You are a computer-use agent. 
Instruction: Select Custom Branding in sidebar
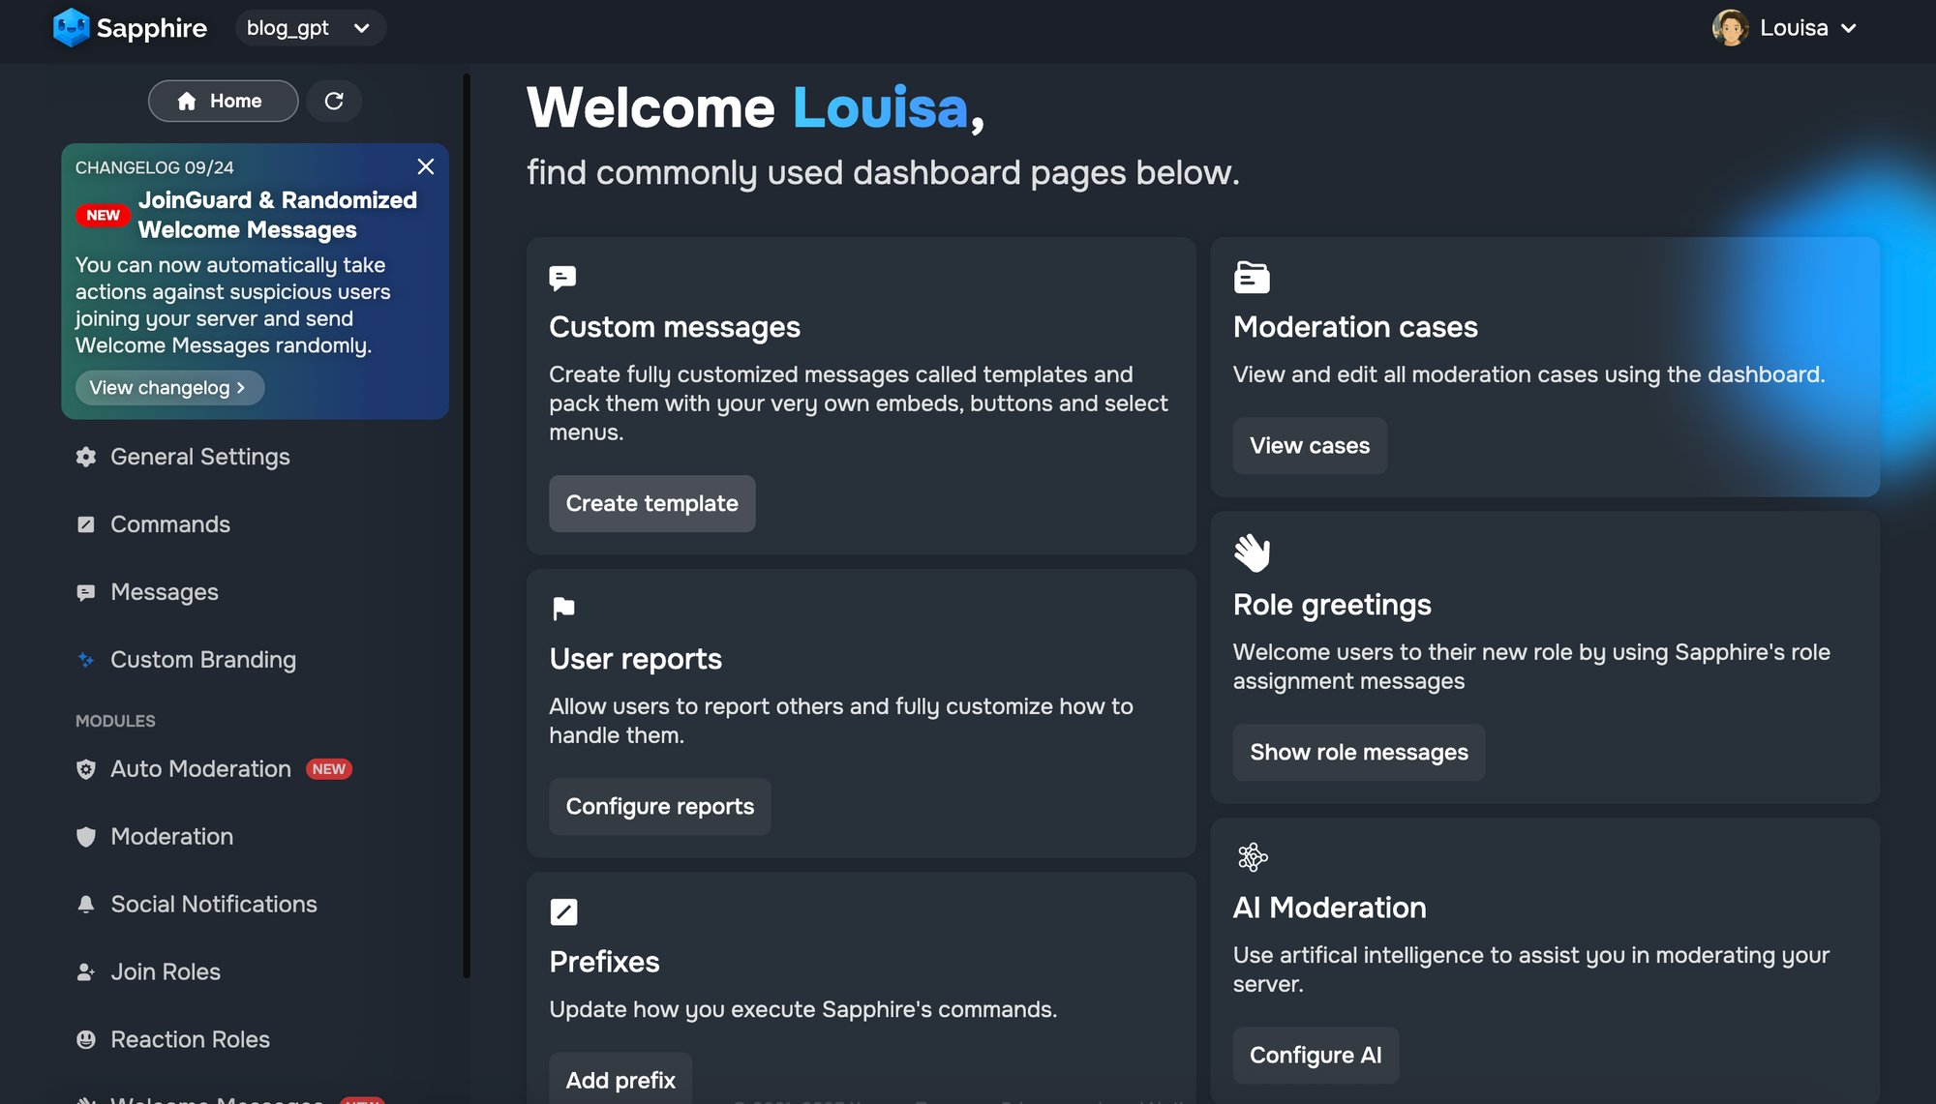pos(203,660)
